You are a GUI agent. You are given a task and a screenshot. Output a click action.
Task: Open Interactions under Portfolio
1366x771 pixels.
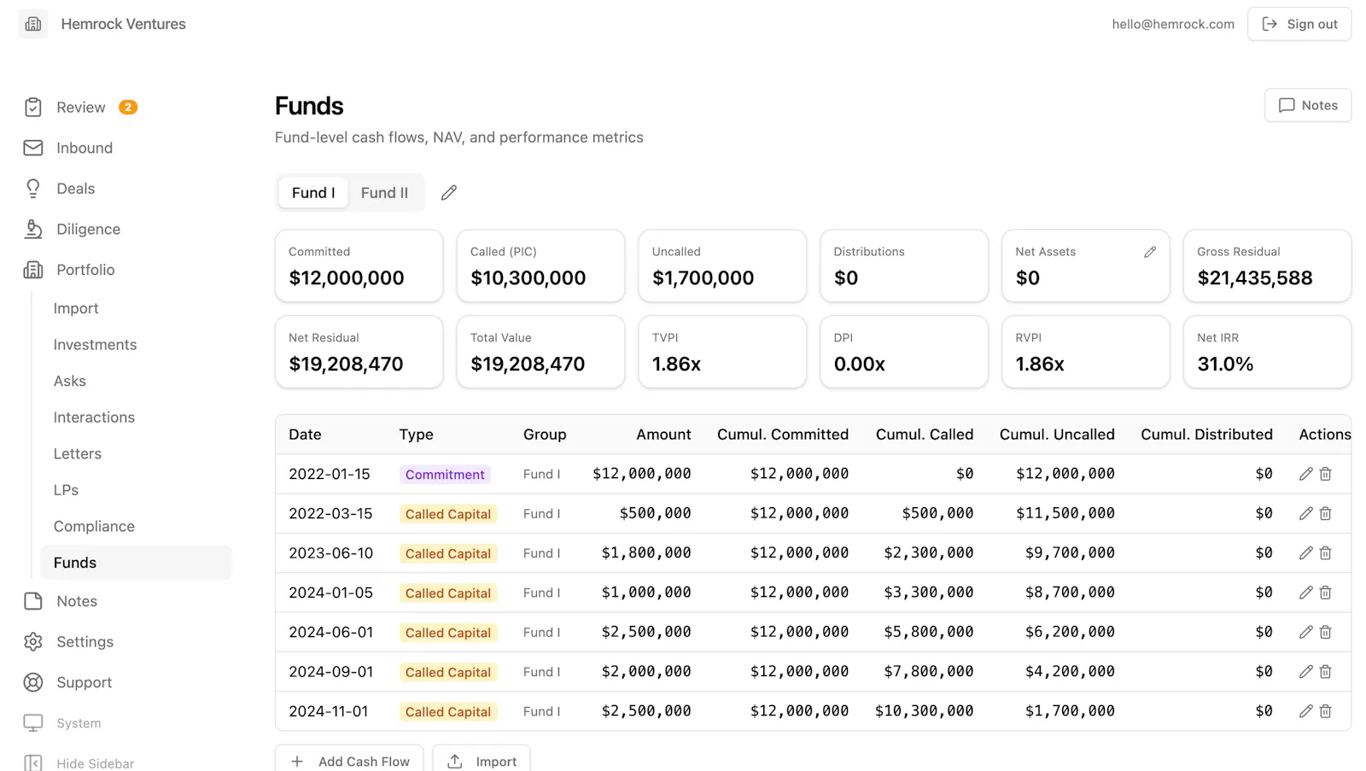[x=94, y=418]
